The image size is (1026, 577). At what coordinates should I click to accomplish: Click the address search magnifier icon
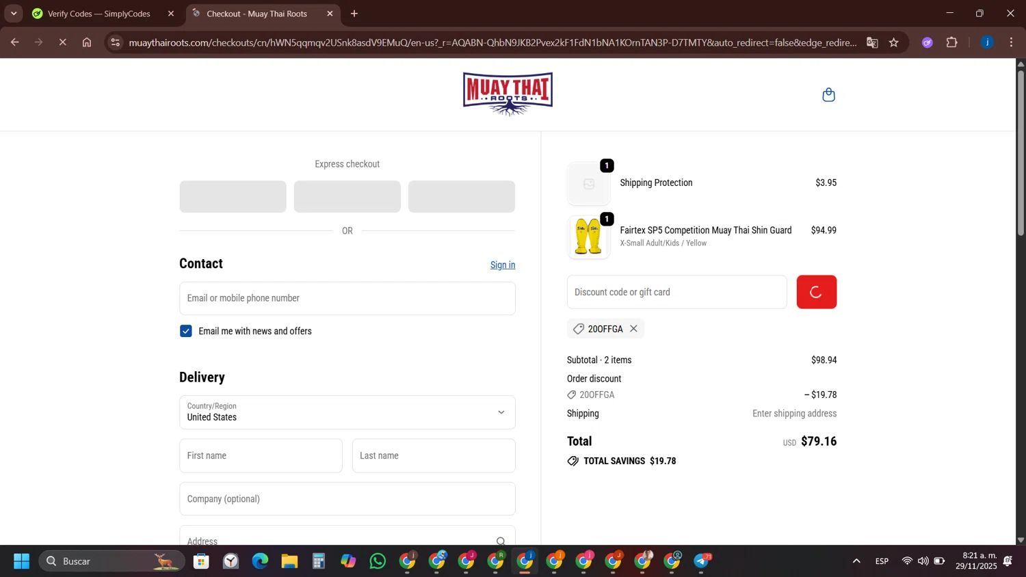tap(501, 541)
